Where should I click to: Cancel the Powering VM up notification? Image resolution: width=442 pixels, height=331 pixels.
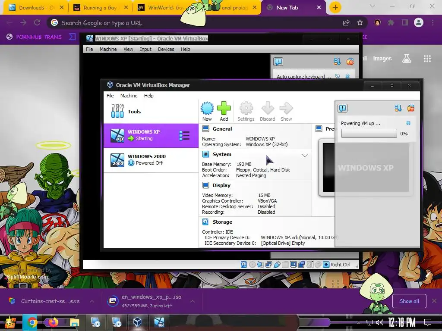[408, 123]
